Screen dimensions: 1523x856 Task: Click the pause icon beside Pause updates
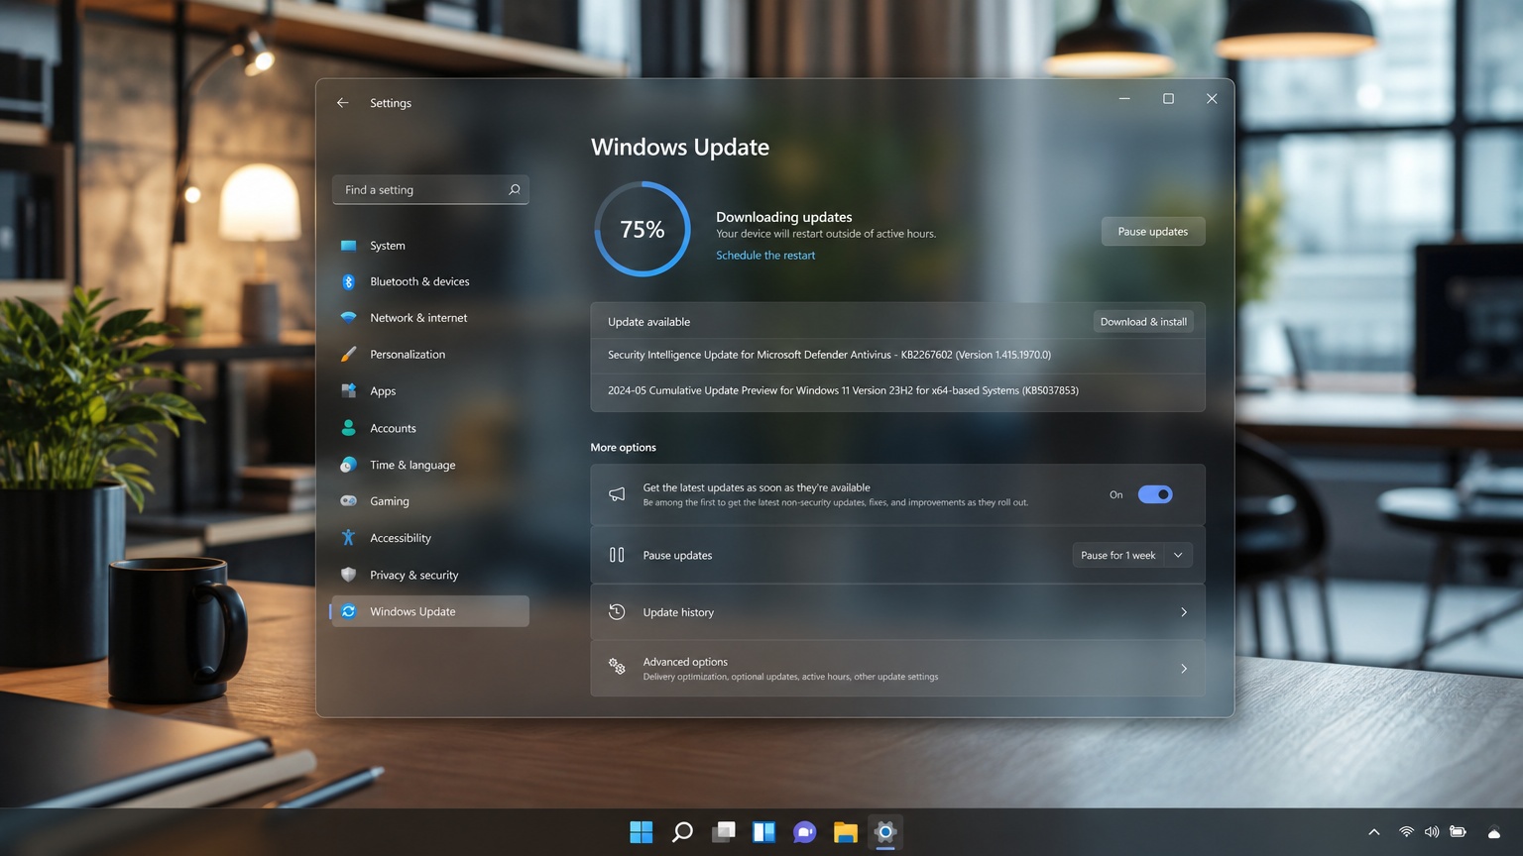(617, 555)
